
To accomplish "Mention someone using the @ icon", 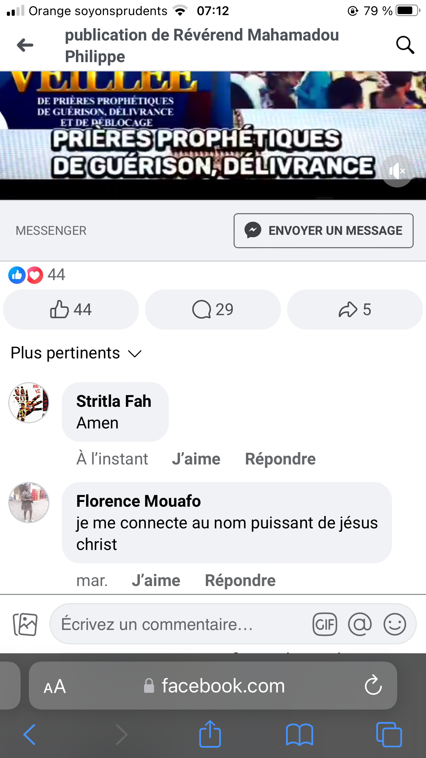I will tap(360, 624).
